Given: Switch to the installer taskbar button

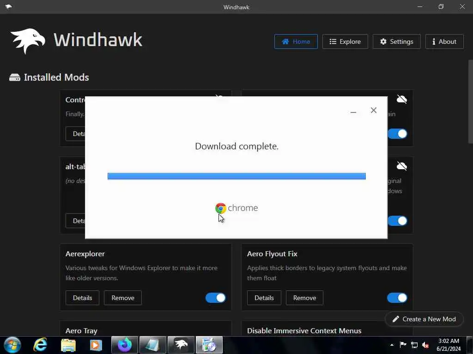Looking at the screenshot, I should click(209, 345).
